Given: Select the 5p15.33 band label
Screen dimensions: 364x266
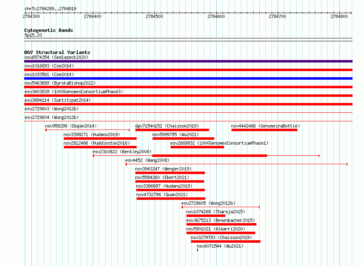Looking at the screenshot, I should 33,35.
